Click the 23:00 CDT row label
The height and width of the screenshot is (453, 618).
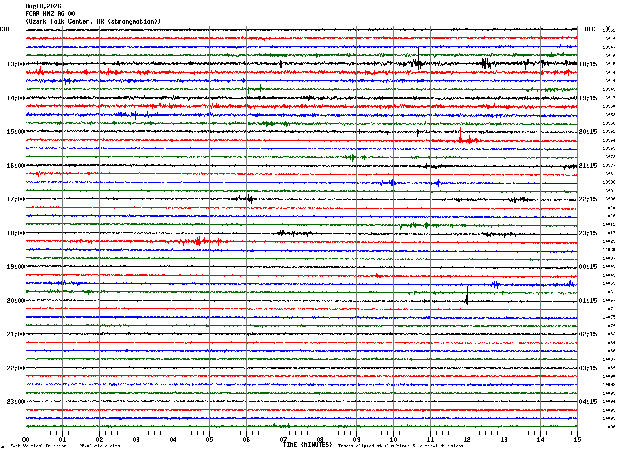(15, 402)
